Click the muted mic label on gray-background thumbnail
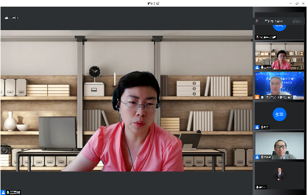The height and width of the screenshot is (195, 307). click(266, 157)
